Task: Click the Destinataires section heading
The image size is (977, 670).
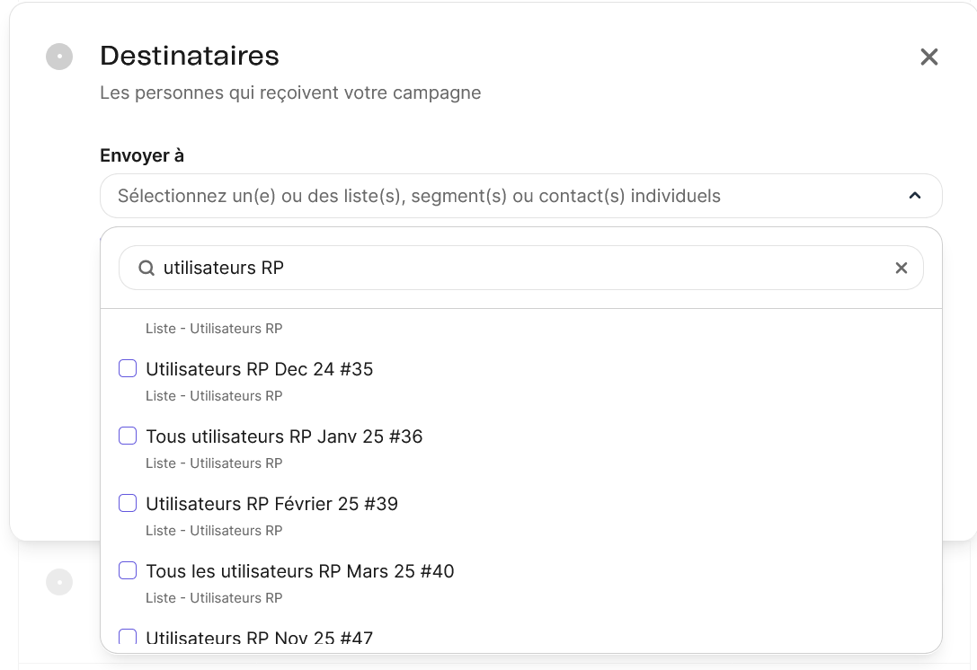Action: pos(190,56)
